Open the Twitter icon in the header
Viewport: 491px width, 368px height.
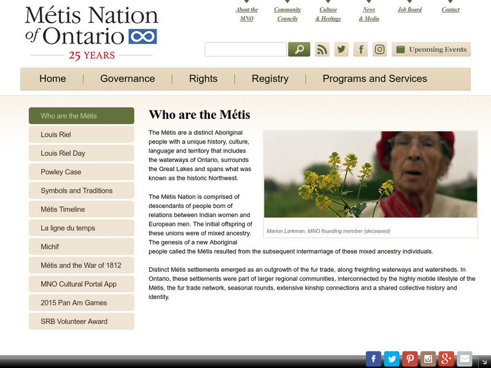point(341,49)
